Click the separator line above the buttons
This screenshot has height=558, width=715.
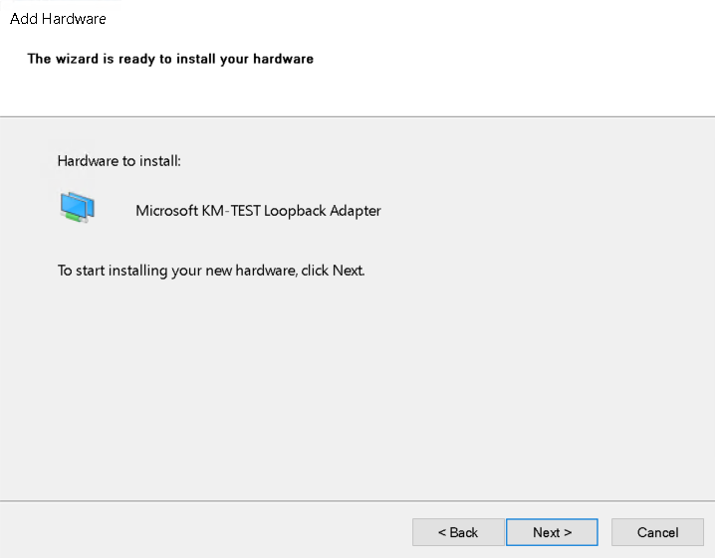pyautogui.click(x=357, y=500)
